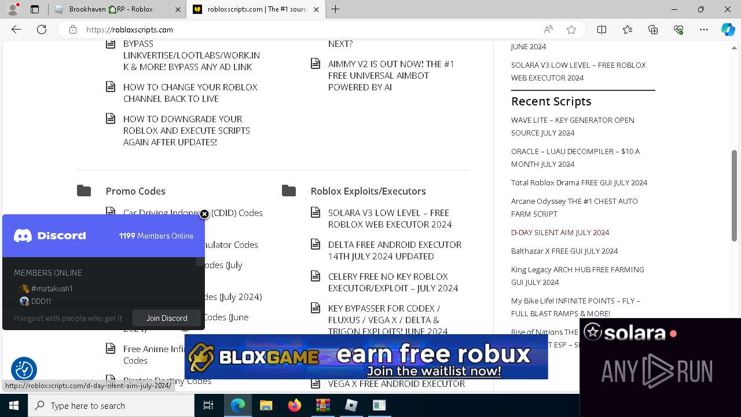View site information padlock icon

click(72, 30)
